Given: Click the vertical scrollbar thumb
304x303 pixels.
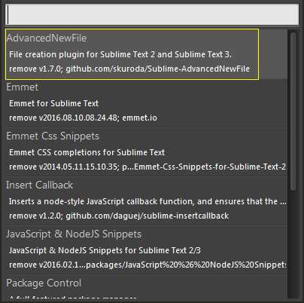Looking at the screenshot, I should tap(293, 112).
